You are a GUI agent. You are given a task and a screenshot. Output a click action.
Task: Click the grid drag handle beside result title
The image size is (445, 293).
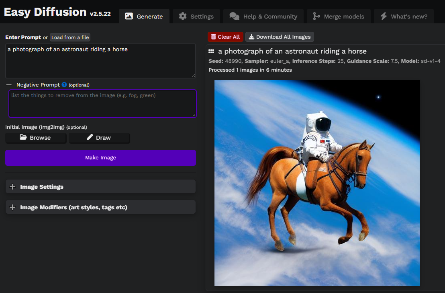point(211,51)
